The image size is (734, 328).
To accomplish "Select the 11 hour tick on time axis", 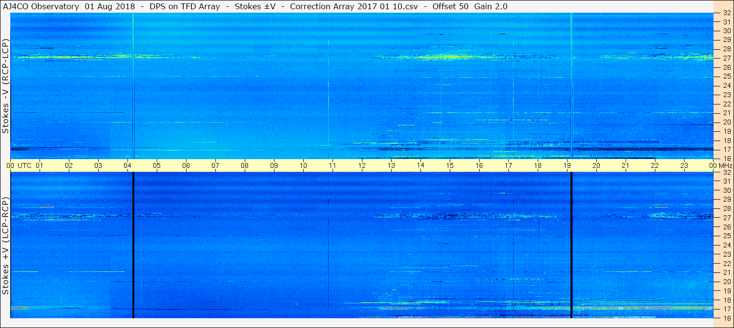I will point(333,166).
